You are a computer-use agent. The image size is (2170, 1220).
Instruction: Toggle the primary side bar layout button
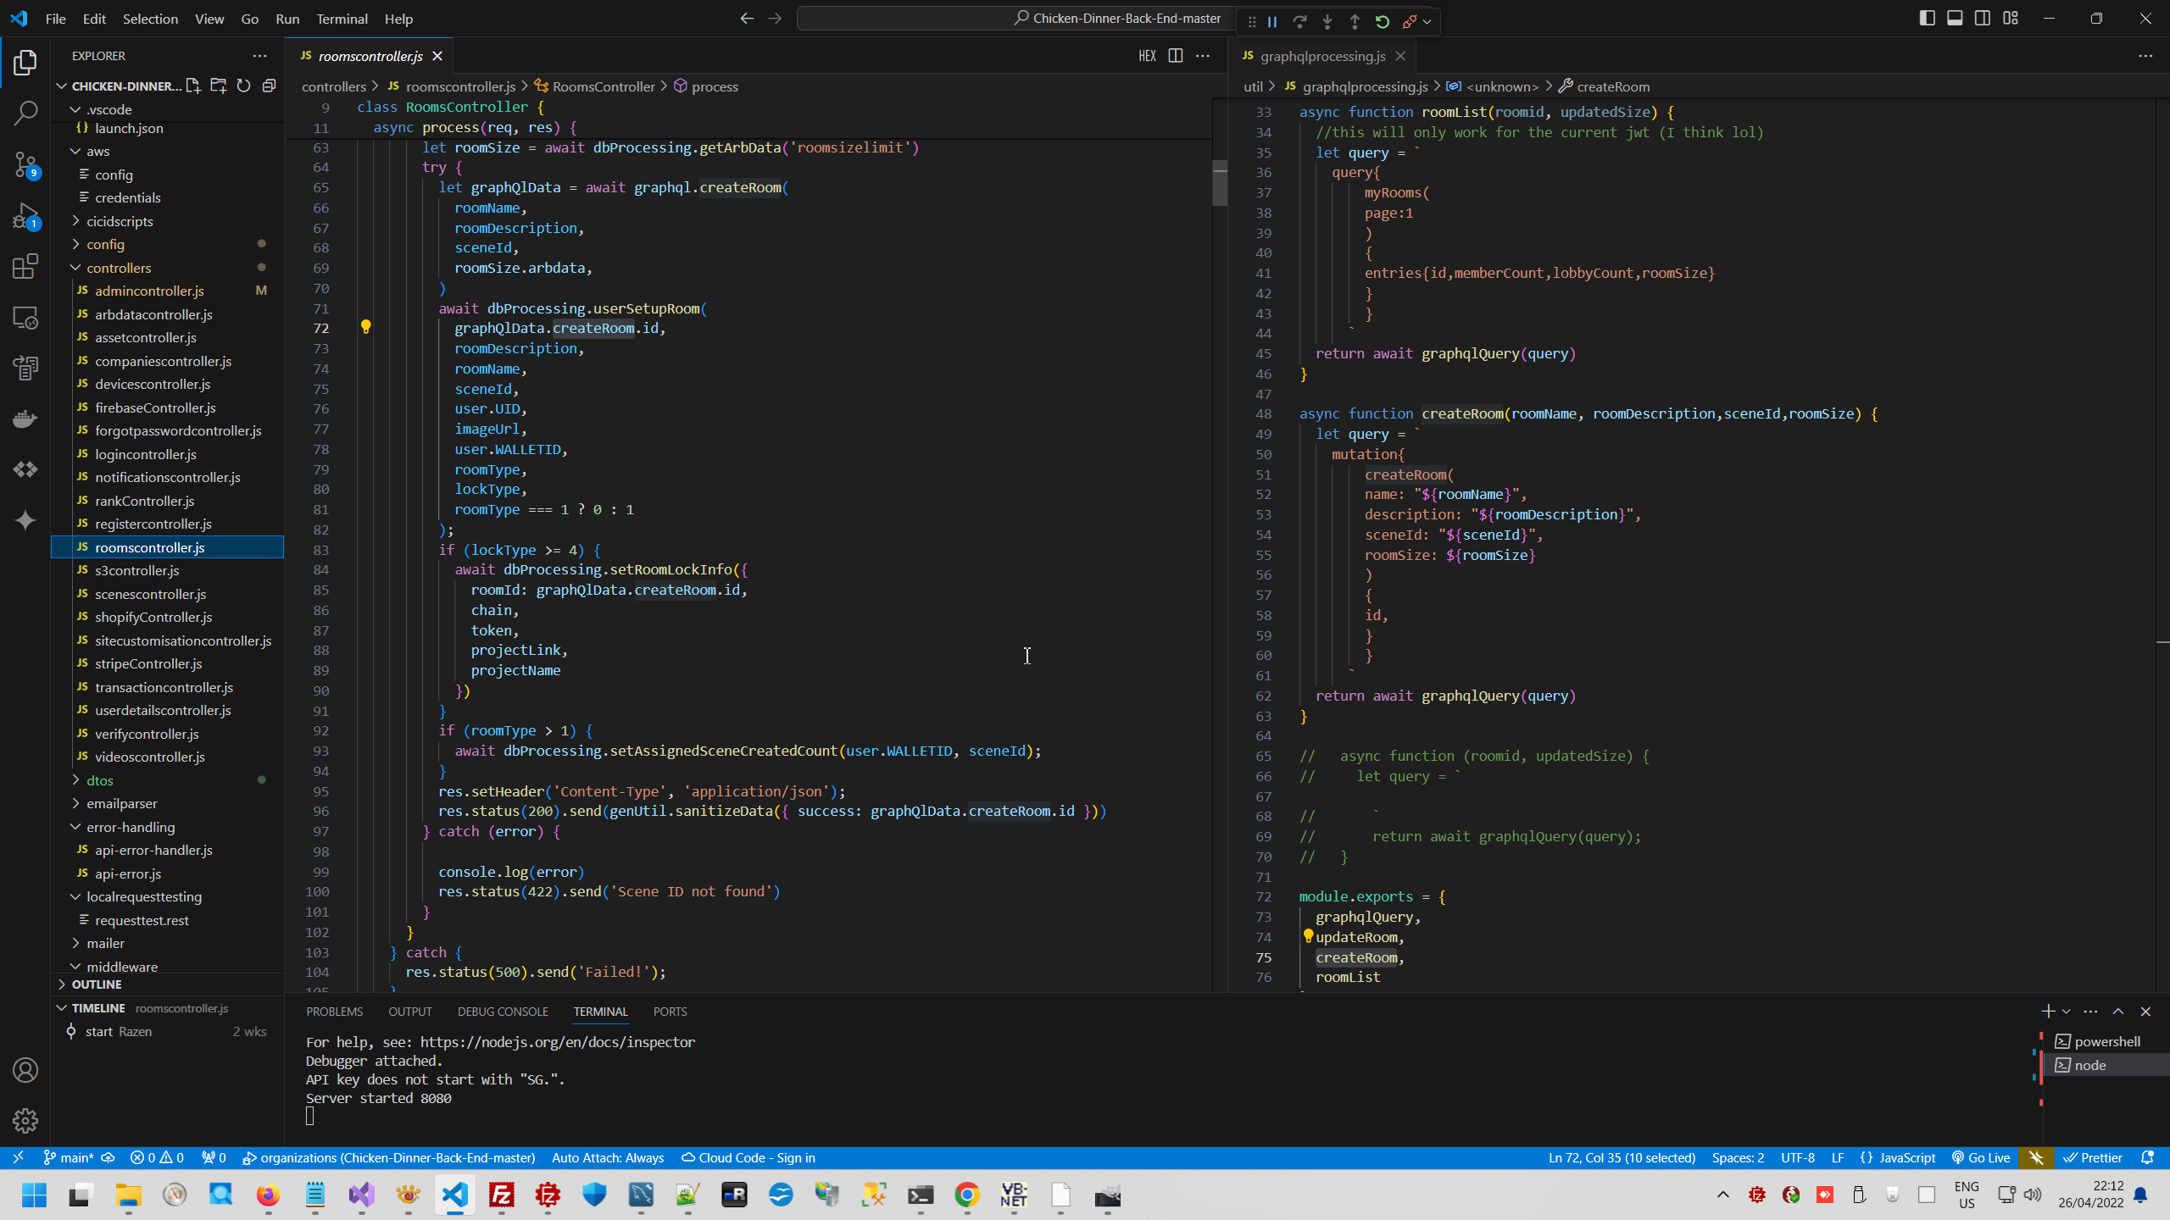(x=1927, y=19)
